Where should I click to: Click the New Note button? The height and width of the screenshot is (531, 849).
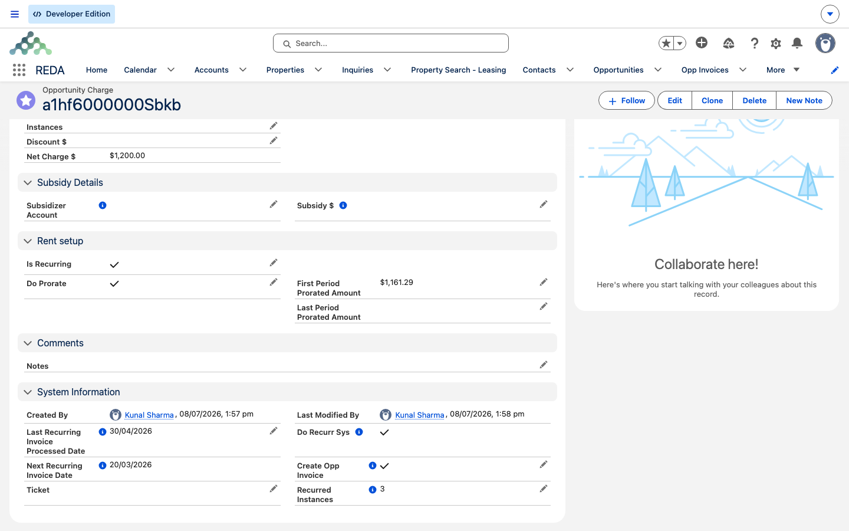804,100
